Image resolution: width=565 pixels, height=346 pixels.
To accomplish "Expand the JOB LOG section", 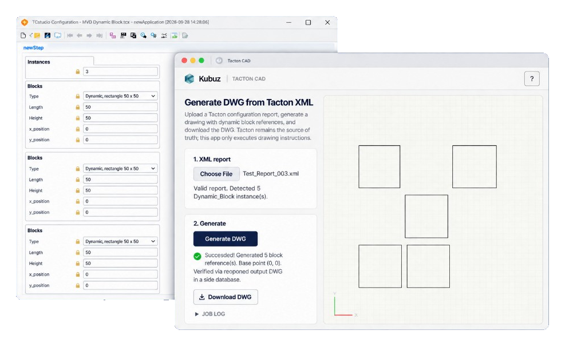I will coord(210,314).
